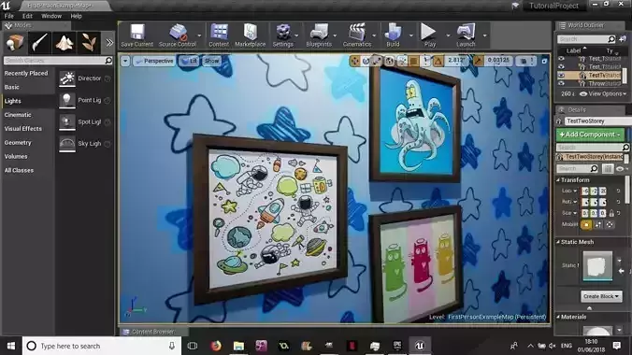
Task: Select the Paint mode brush icon
Action: click(x=39, y=42)
